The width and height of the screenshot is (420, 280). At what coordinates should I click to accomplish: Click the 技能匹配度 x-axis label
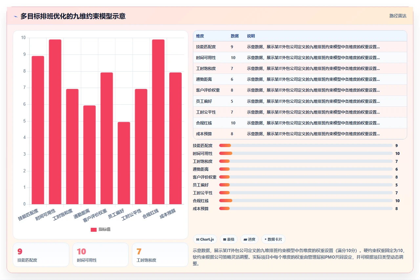28,214
